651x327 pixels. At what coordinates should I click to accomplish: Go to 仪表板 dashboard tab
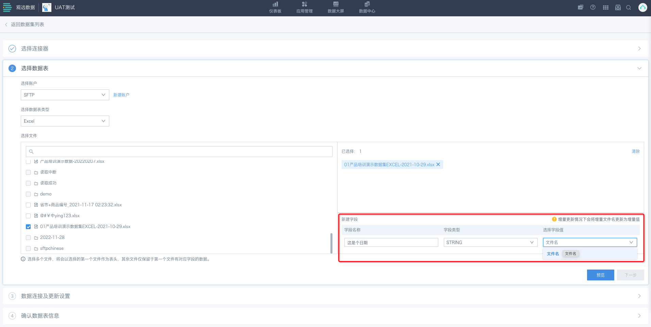click(275, 7)
